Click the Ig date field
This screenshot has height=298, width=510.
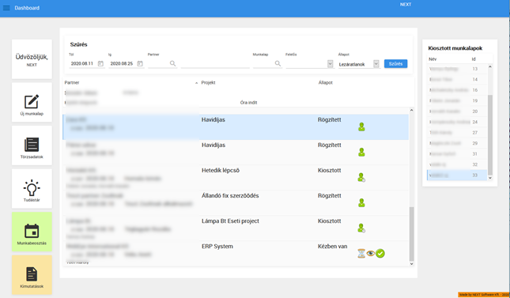[123, 63]
